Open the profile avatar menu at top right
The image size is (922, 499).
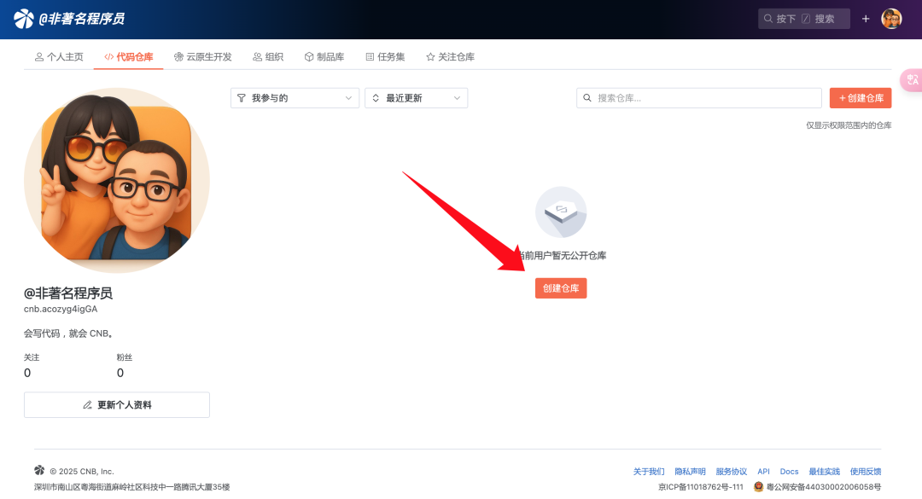891,17
